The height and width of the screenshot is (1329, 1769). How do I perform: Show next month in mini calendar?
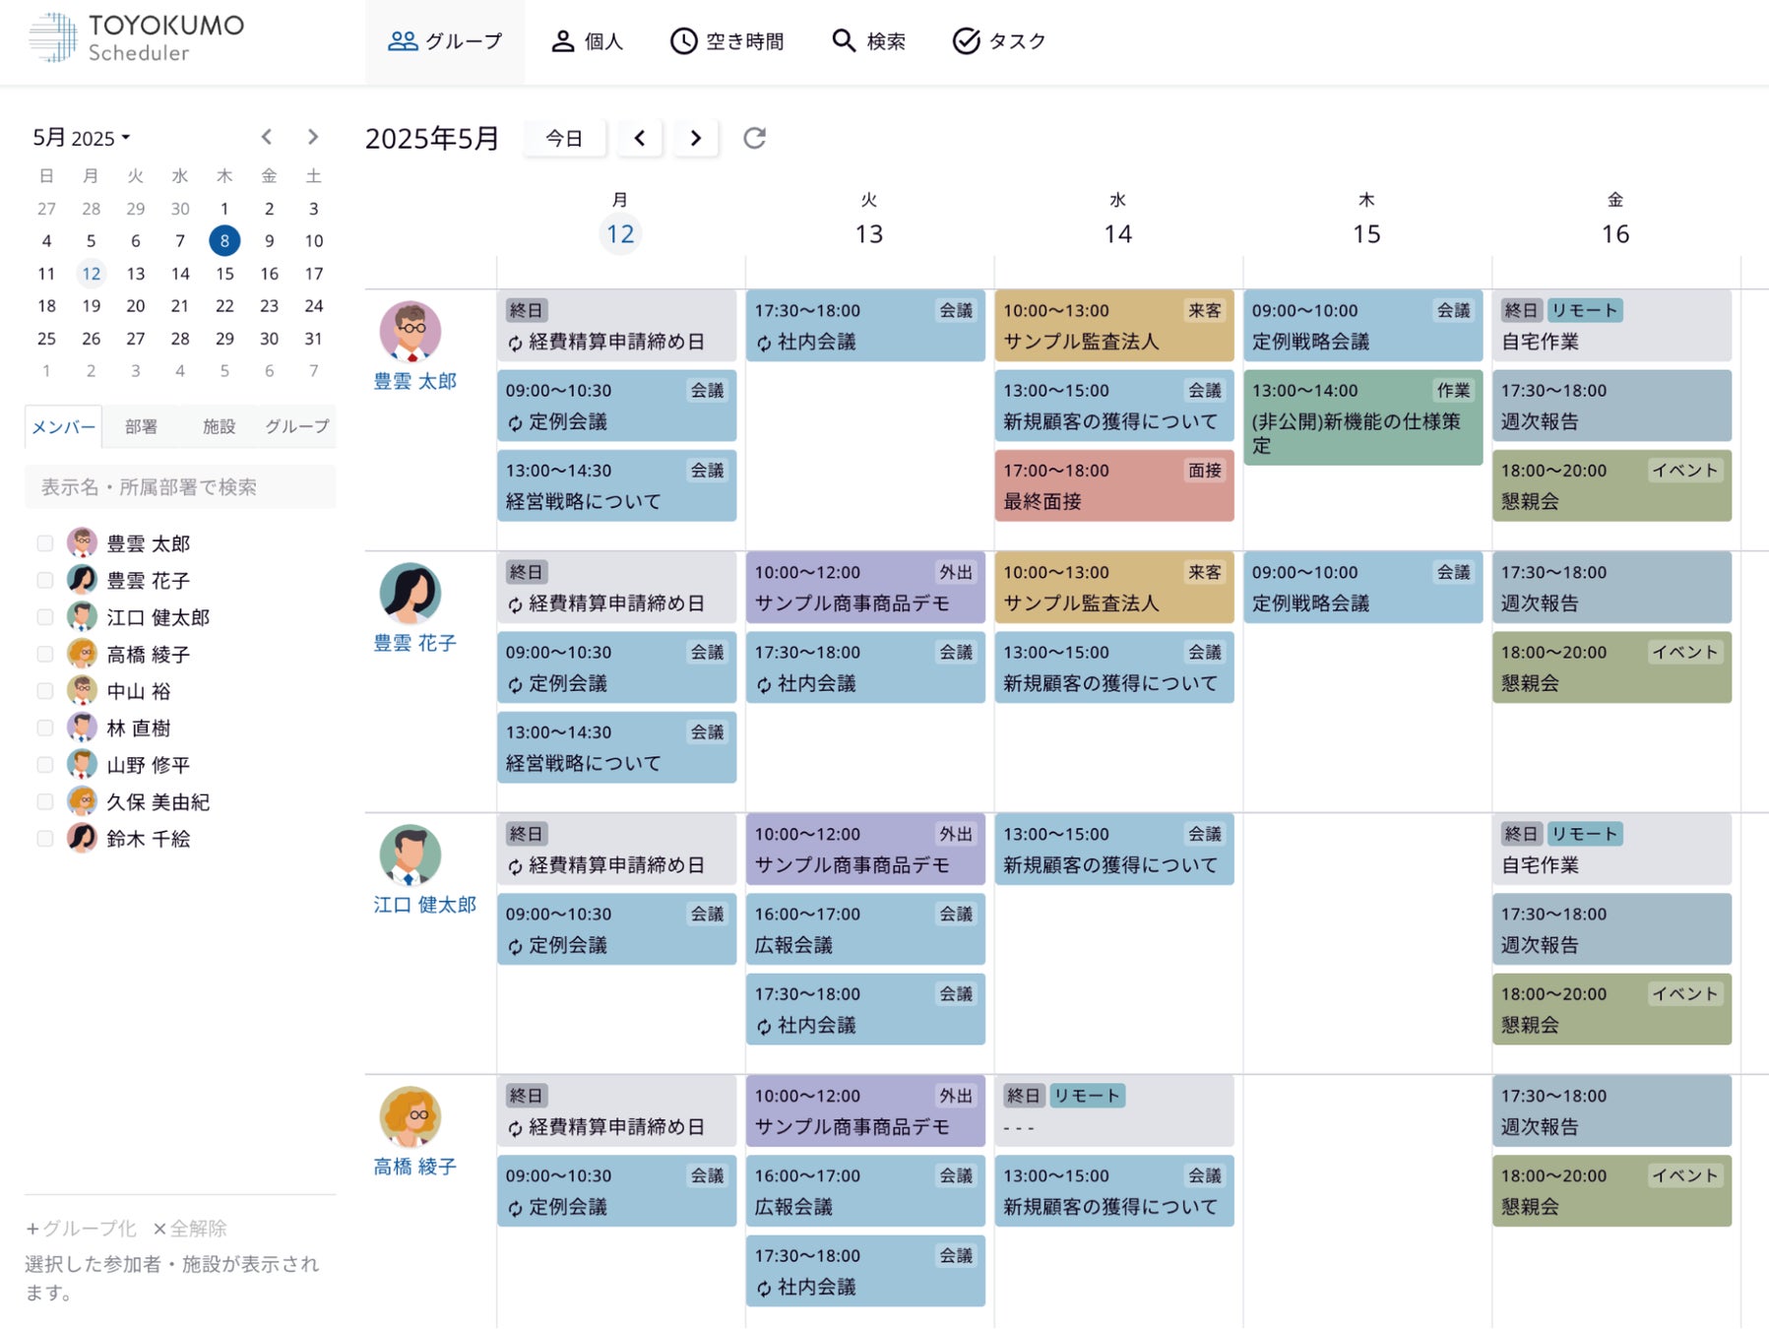coord(313,137)
